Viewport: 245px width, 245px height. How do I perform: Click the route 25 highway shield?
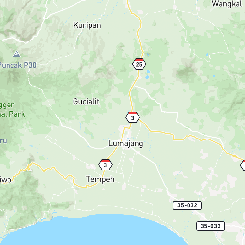coord(139,64)
